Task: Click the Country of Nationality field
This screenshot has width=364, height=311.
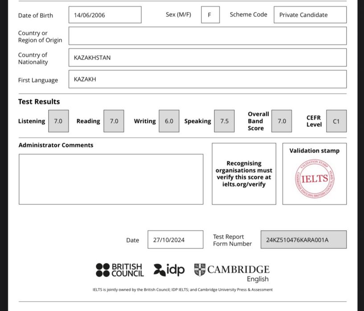Action: point(207,58)
